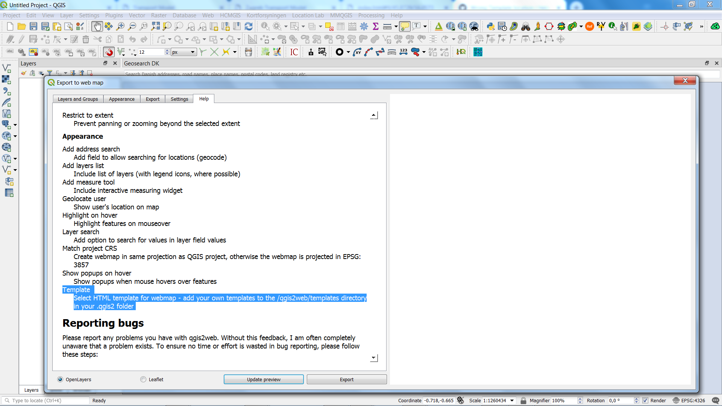
Task: Click the Measure Line tool
Action: tap(387, 26)
